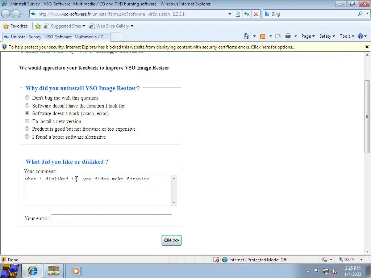The width and height of the screenshot is (371, 278).
Task: Click the Your email input field
Action: [111, 218]
